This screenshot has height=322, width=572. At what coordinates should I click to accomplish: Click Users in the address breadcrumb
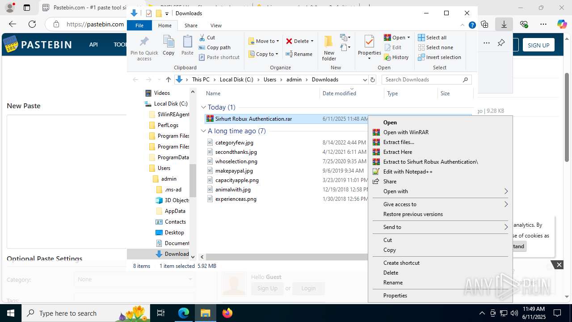point(270,80)
